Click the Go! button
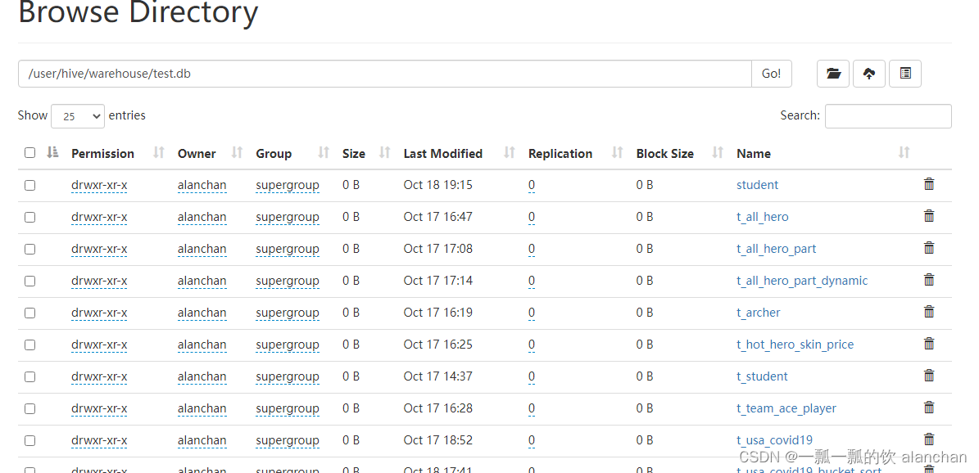The height and width of the screenshot is (473, 979). (772, 74)
